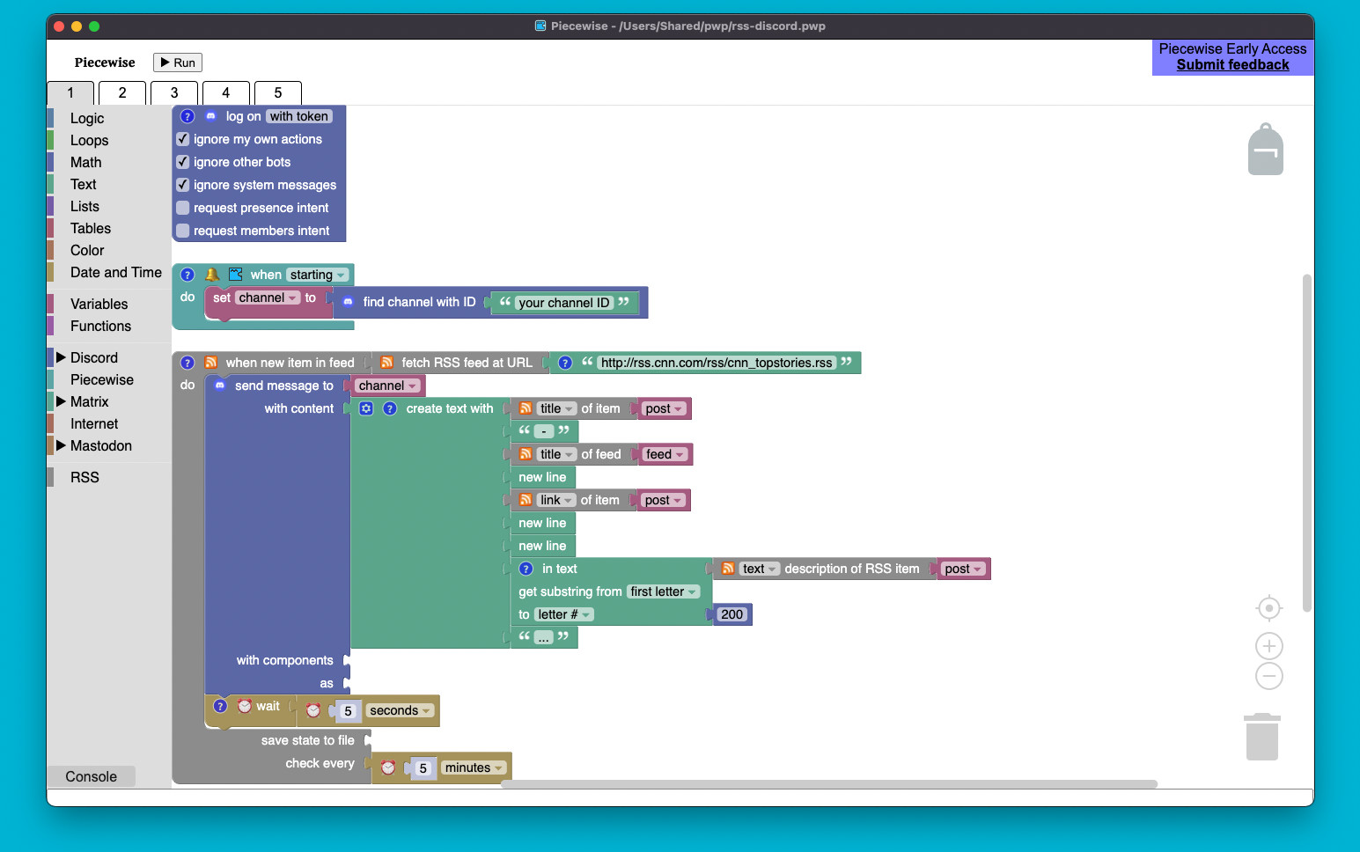This screenshot has width=1360, height=852.
Task: Switch to workspace tab 4
Action: click(226, 92)
